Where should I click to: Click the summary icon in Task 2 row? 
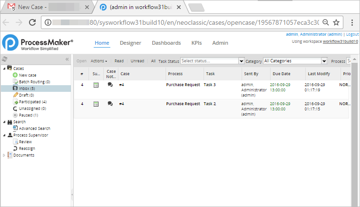pos(96,104)
